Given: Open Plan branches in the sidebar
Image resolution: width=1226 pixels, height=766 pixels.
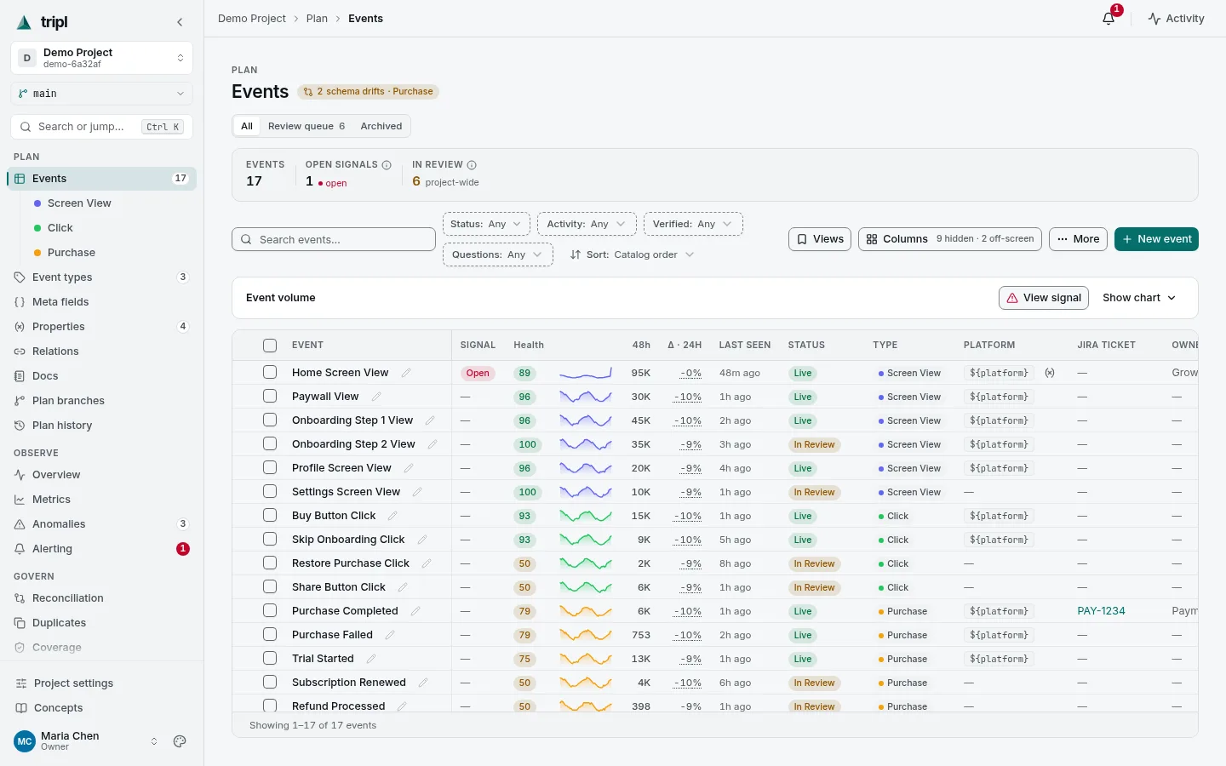Looking at the screenshot, I should 102,401.
